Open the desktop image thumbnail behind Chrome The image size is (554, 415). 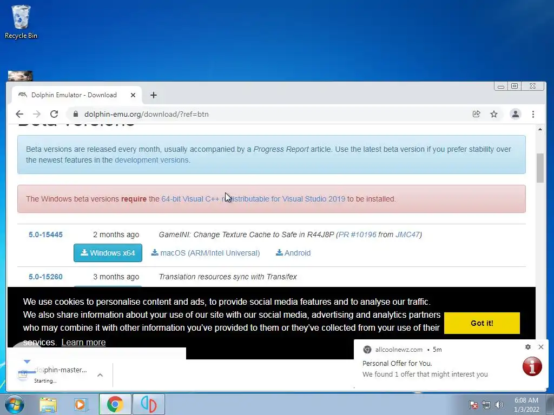tap(20, 76)
